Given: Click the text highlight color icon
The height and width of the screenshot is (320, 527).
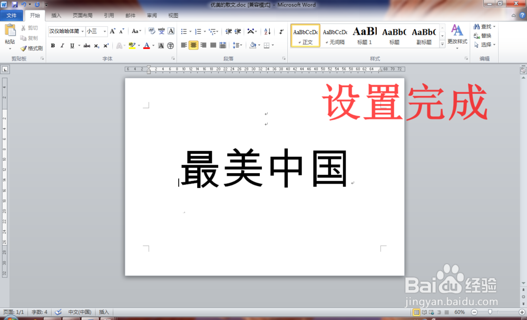Looking at the screenshot, I should 132,46.
